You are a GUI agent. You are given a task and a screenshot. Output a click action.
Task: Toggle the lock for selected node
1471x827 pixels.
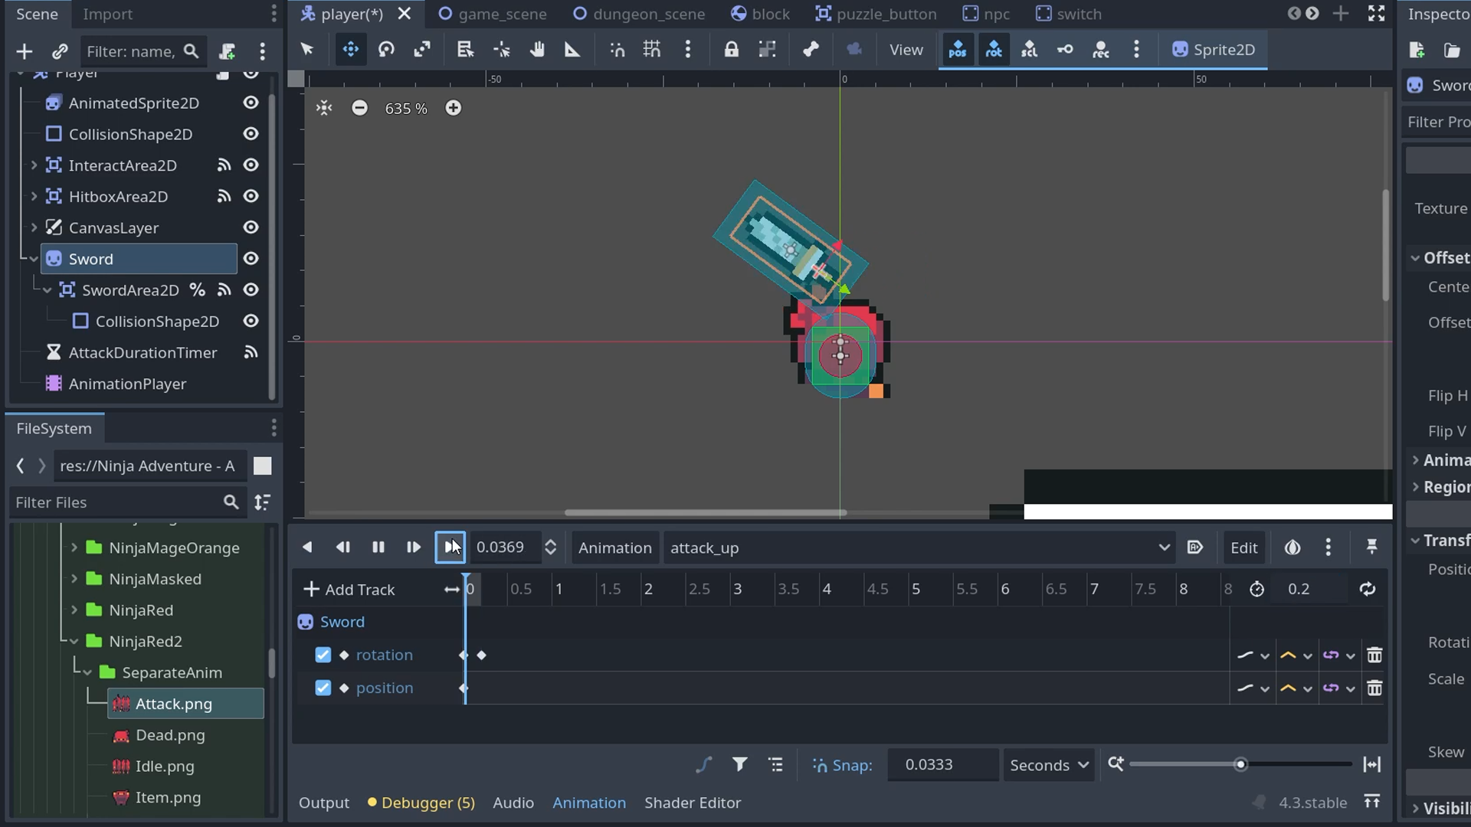coord(732,49)
